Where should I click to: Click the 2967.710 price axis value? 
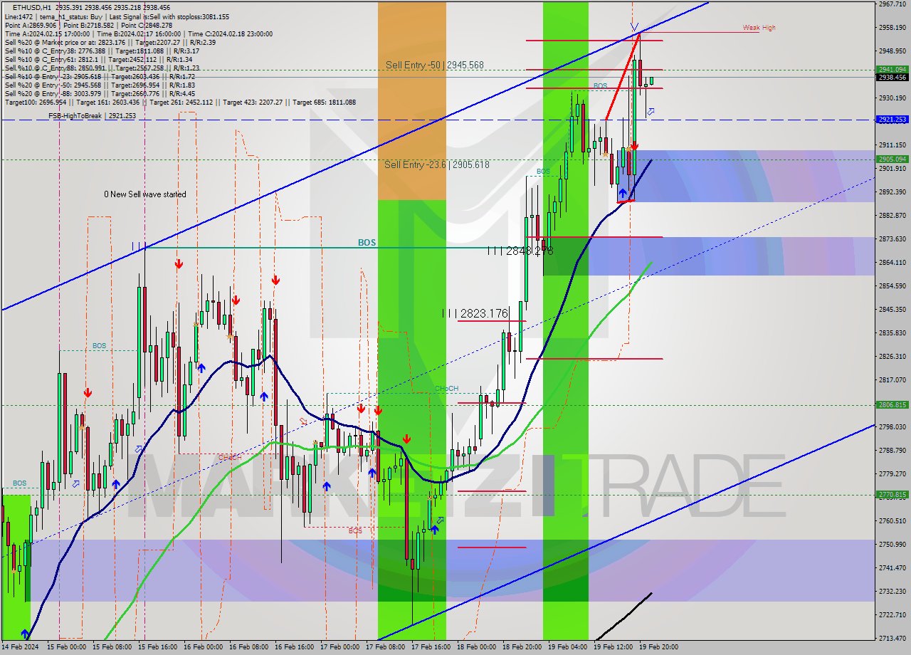[892, 4]
